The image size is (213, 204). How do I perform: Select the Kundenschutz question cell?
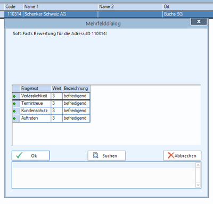(36, 111)
